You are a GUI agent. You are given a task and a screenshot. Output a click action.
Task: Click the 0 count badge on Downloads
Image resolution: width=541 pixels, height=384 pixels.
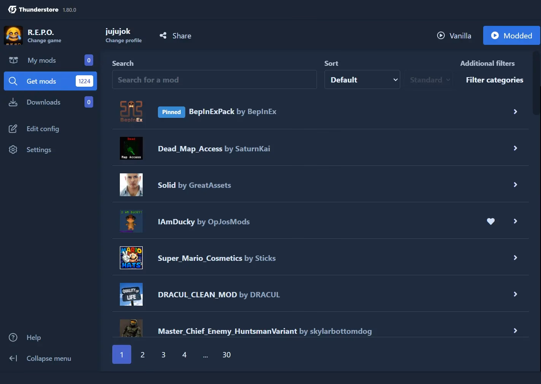89,102
